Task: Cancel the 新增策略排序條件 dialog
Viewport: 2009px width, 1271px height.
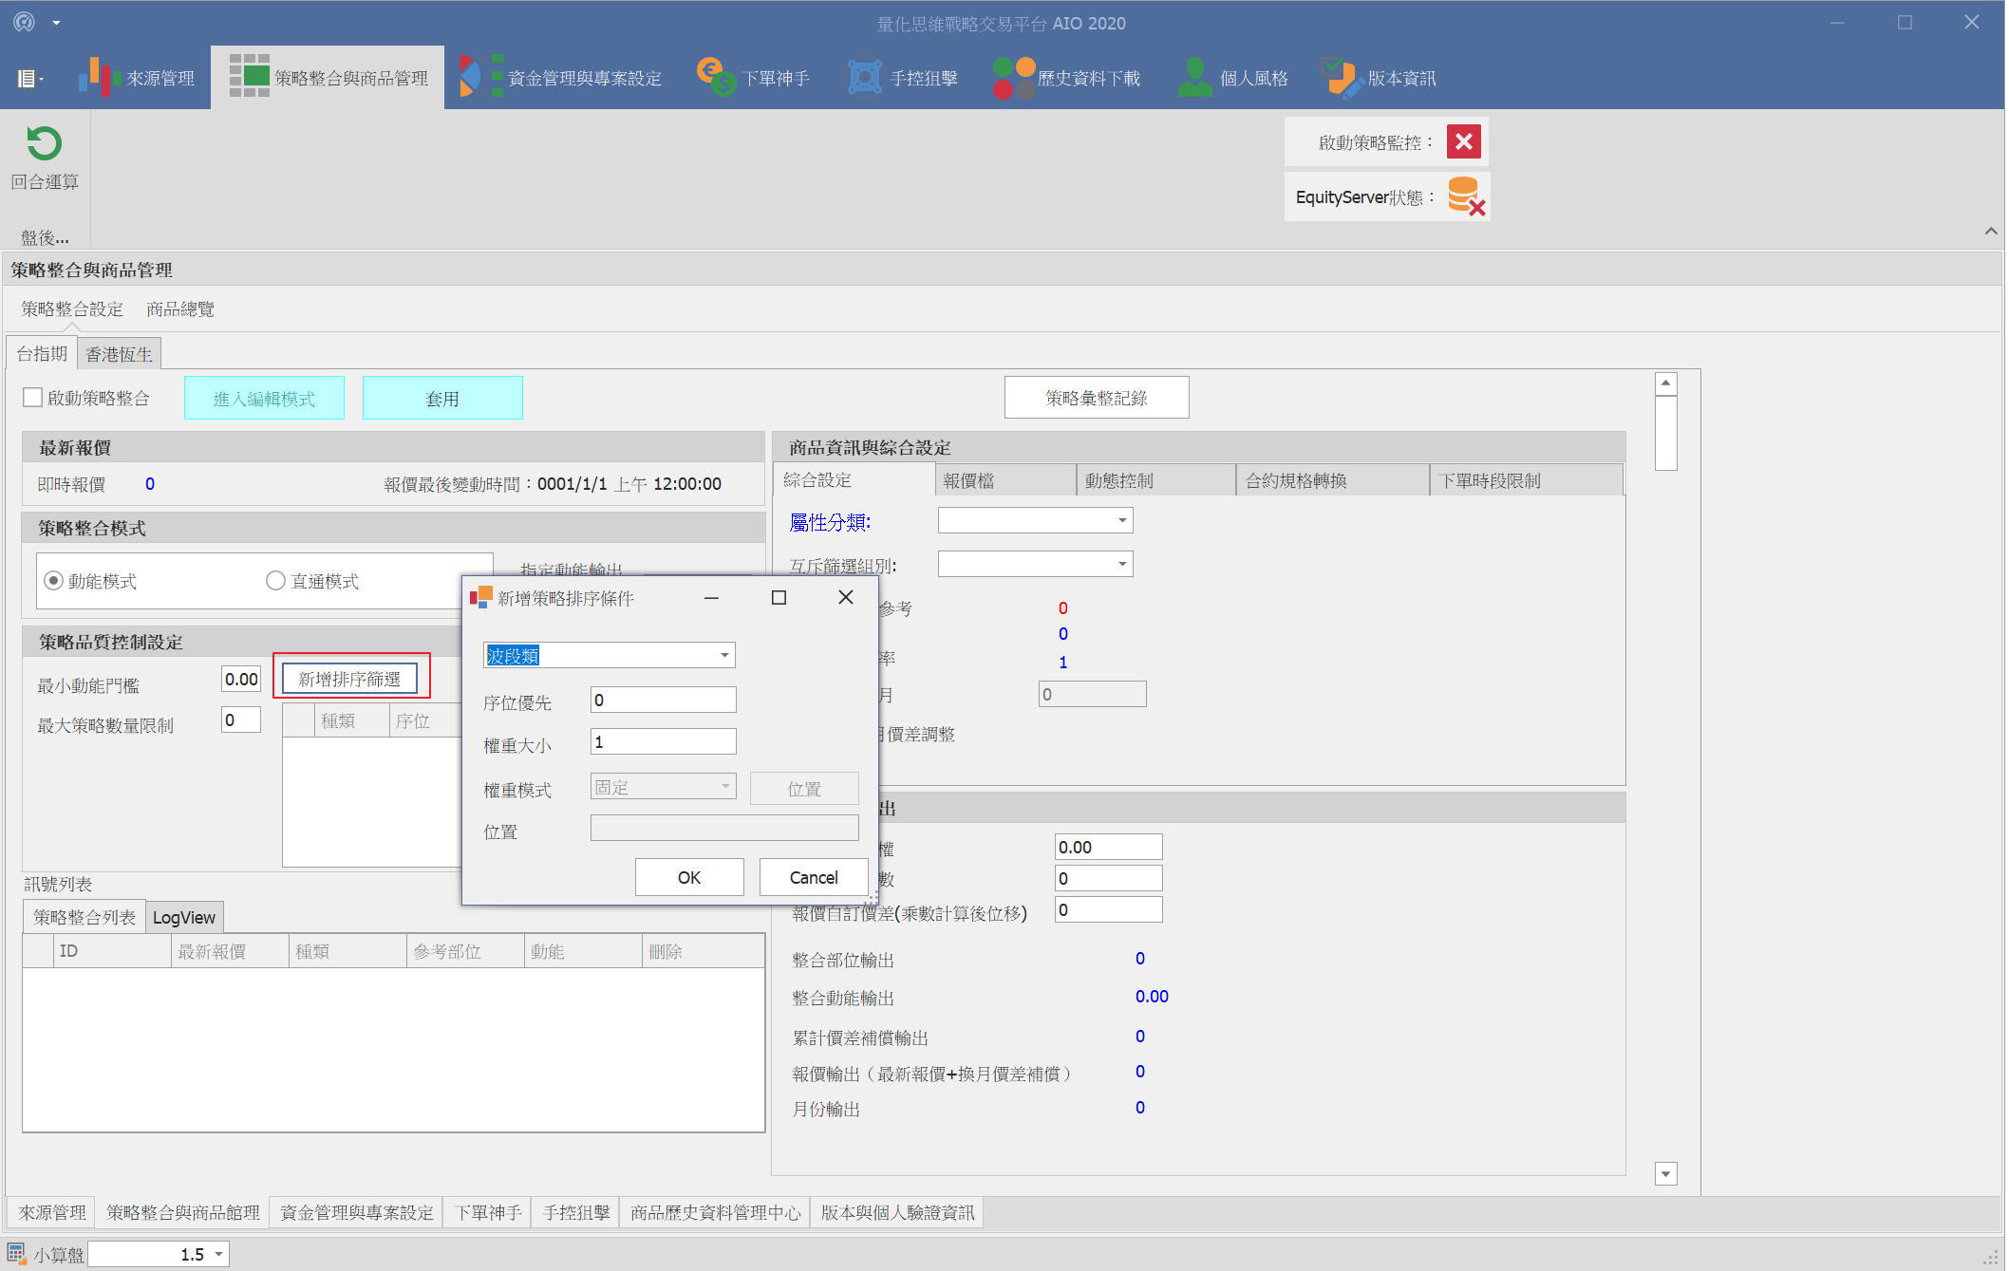Action: pyautogui.click(x=814, y=877)
